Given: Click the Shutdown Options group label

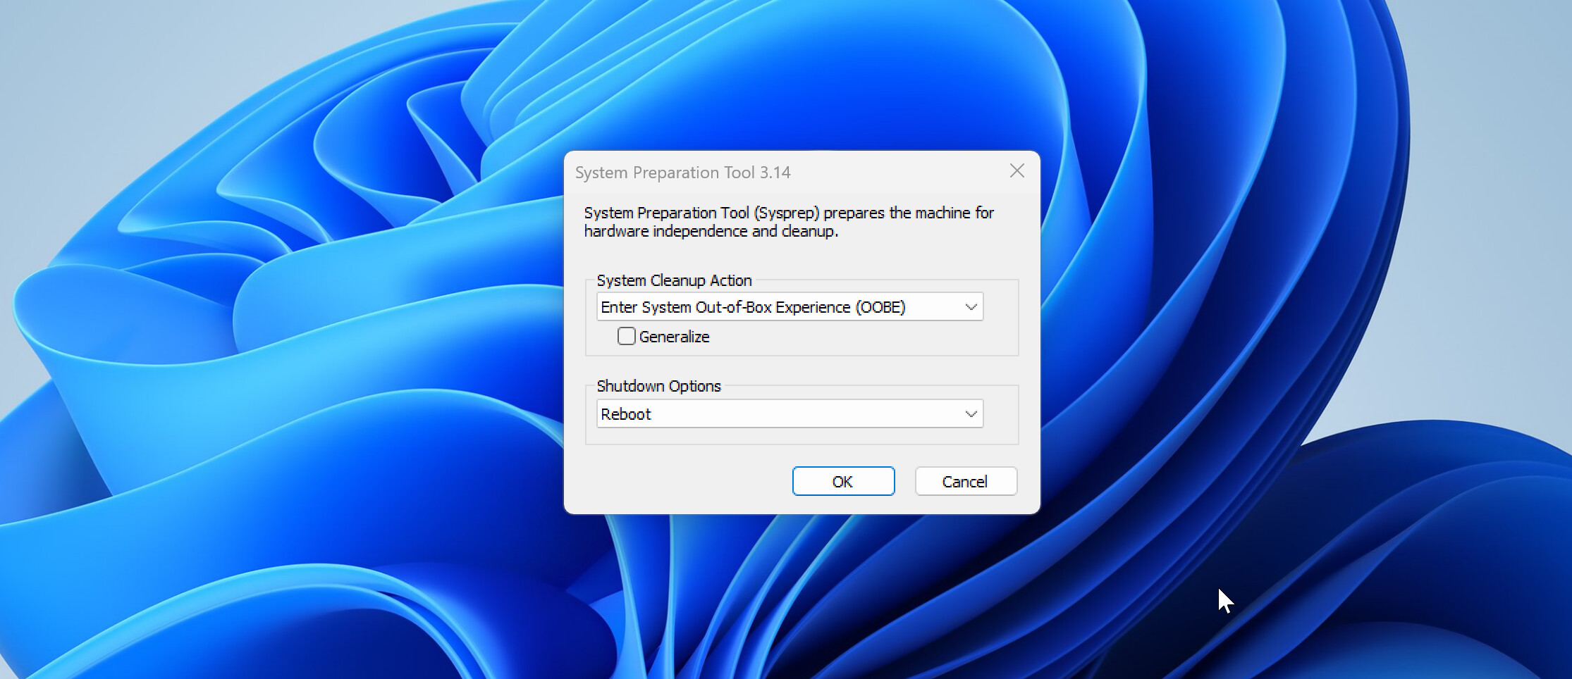Looking at the screenshot, I should point(658,386).
